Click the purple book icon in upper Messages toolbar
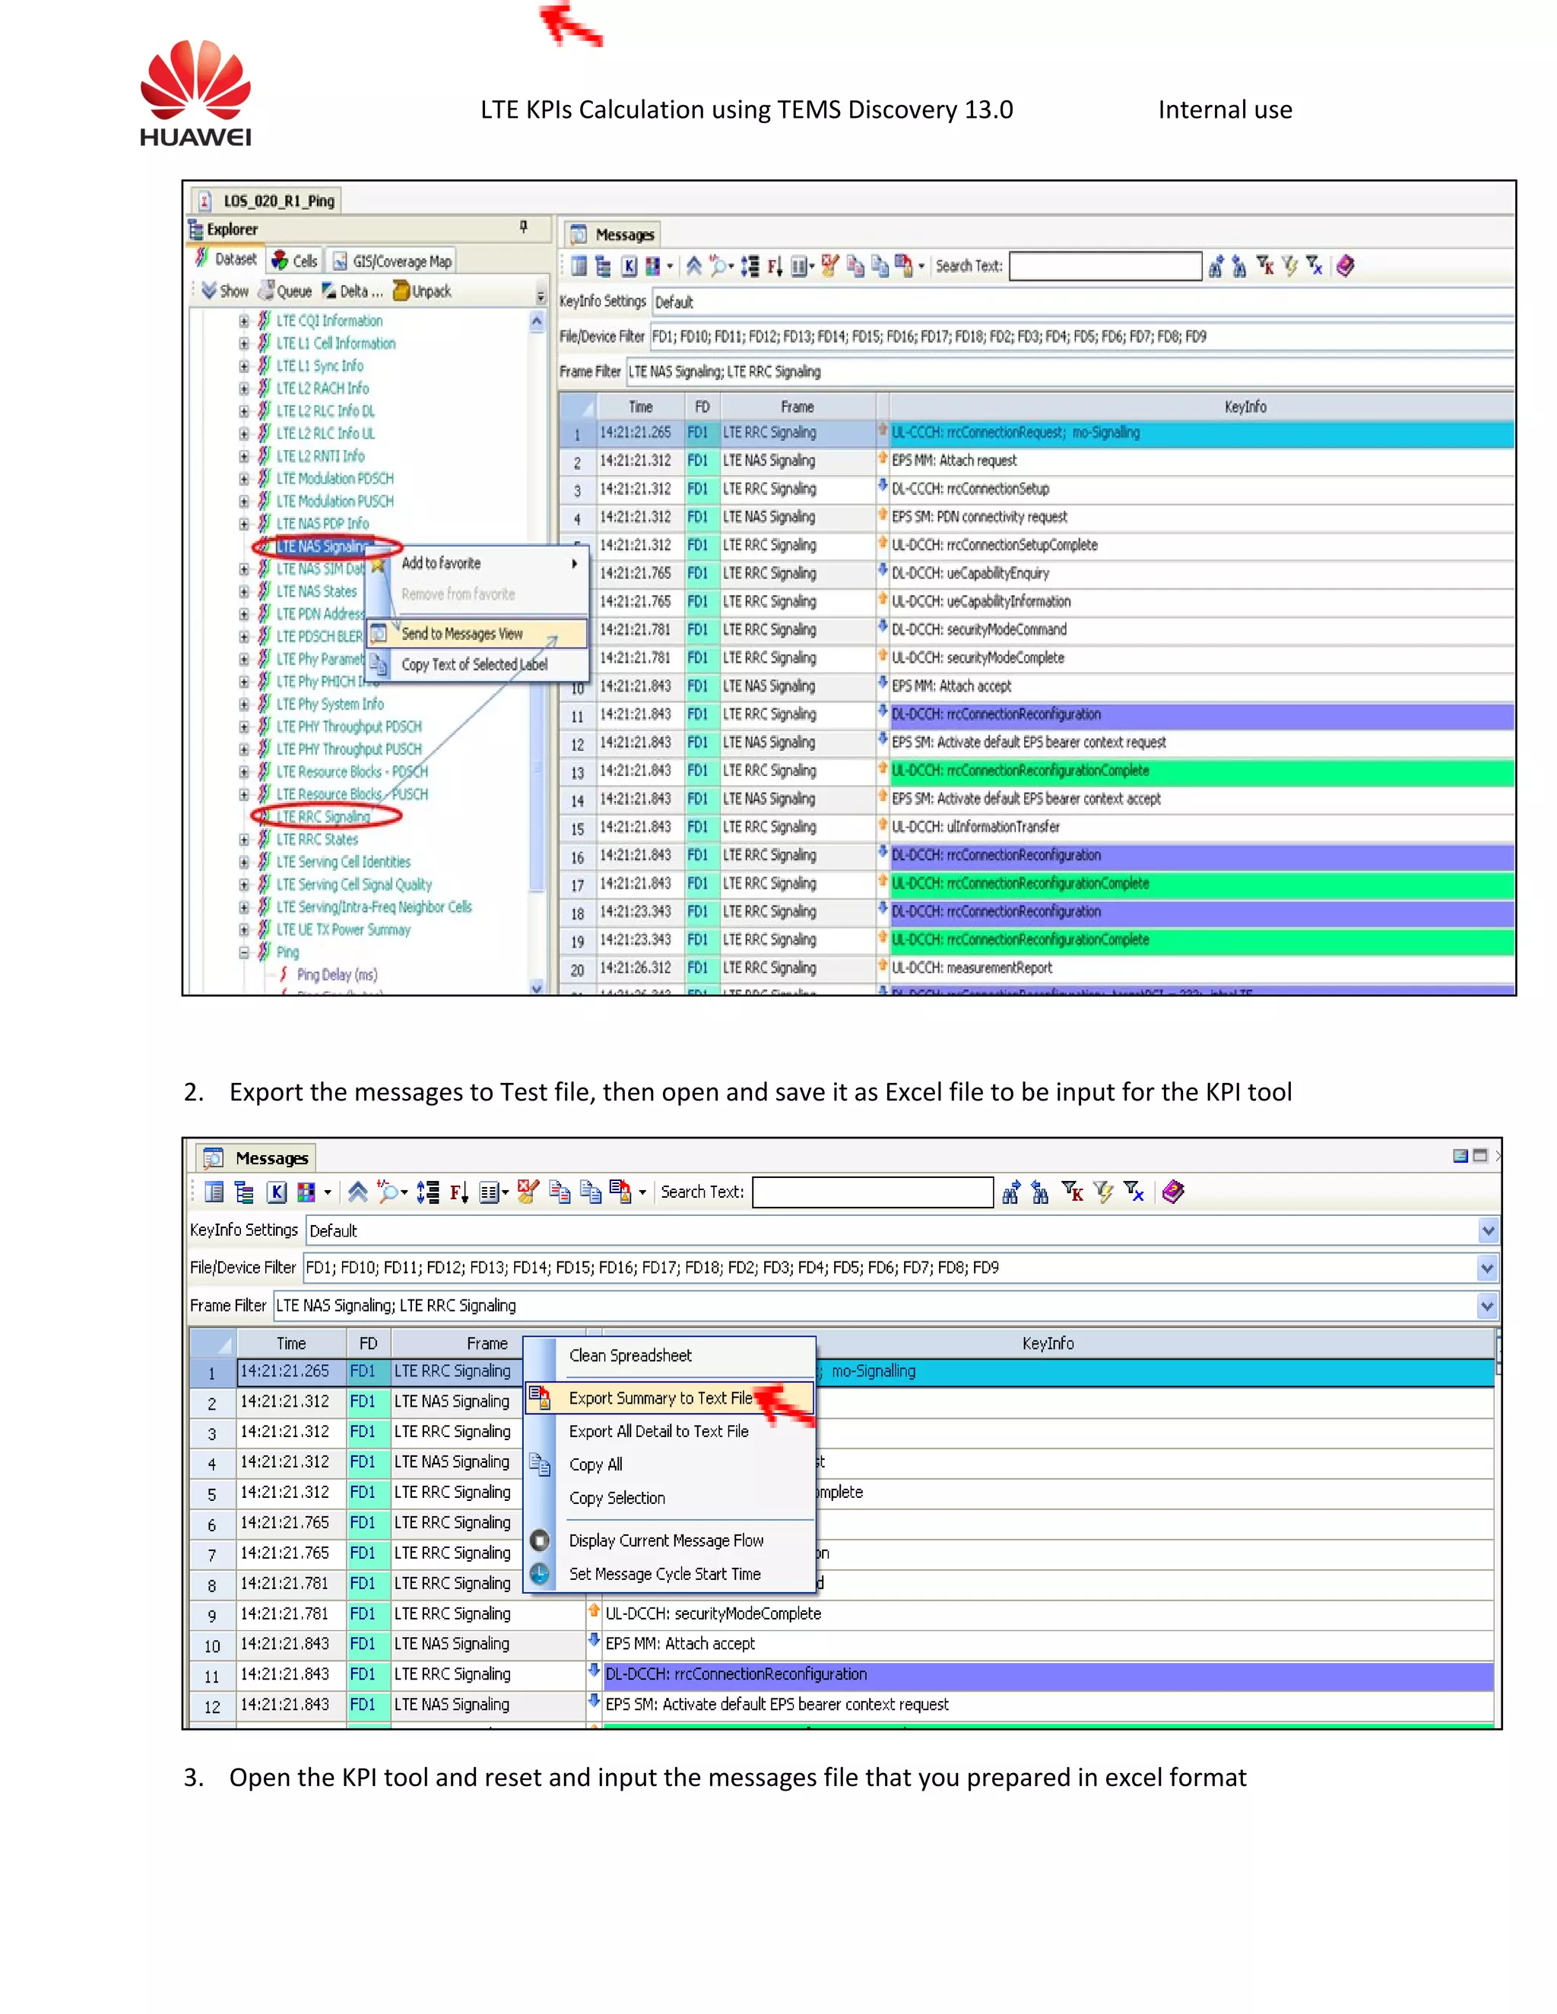Screen dimensions: 1557x2014 tap(1345, 267)
